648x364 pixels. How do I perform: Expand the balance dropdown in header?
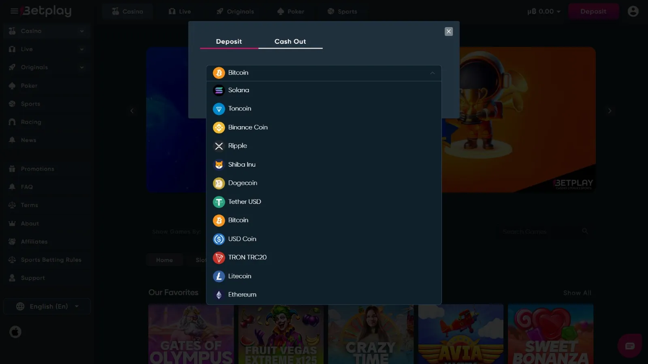(544, 11)
